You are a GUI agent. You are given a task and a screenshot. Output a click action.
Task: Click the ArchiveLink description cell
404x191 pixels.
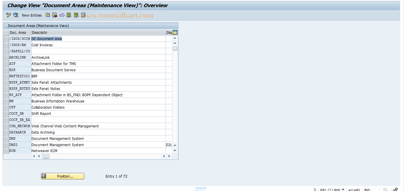pos(99,57)
